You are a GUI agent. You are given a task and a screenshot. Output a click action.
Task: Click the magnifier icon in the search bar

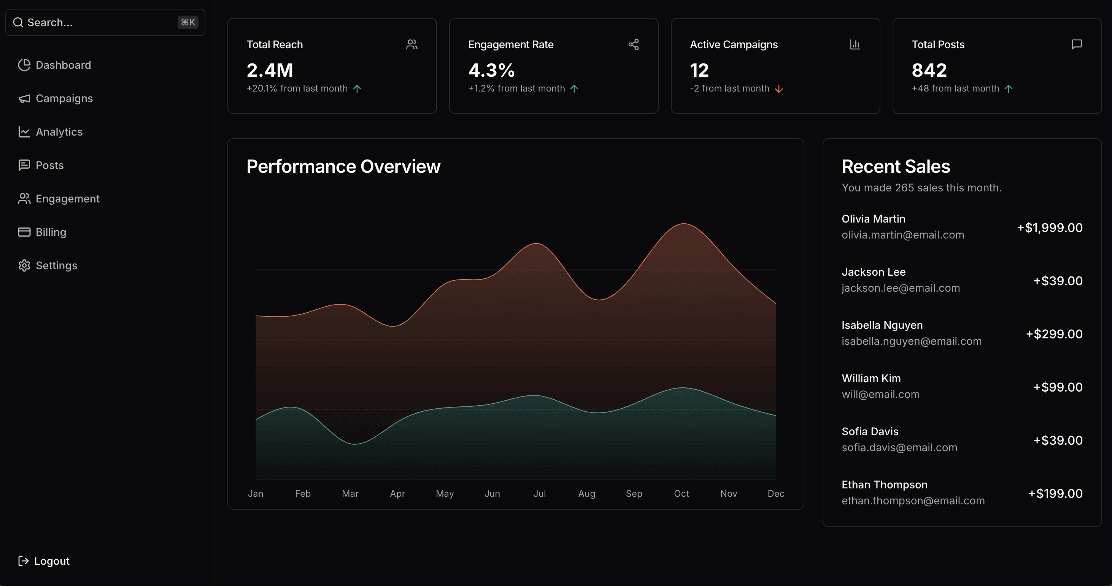(x=18, y=22)
